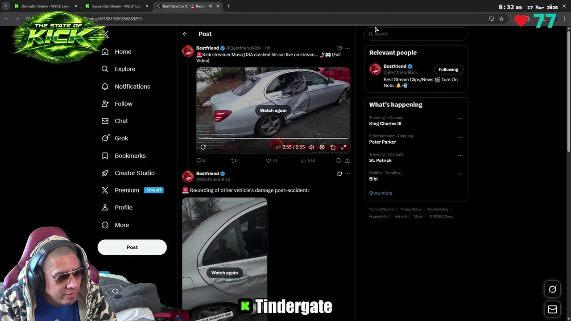The width and height of the screenshot is (571, 321).
Task: Click Watch again on the second video
Action: 224,273
